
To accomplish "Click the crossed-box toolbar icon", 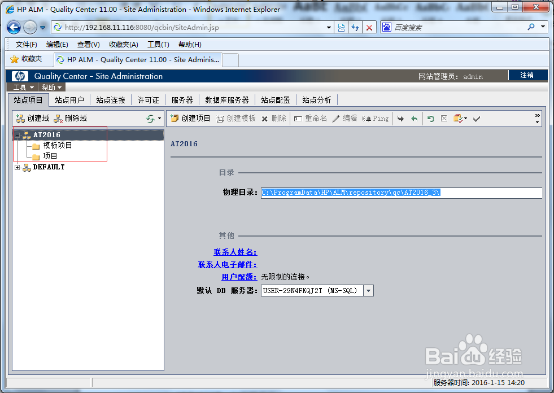I will pyautogui.click(x=444, y=119).
